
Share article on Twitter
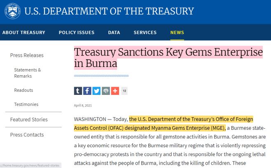click(96, 91)
